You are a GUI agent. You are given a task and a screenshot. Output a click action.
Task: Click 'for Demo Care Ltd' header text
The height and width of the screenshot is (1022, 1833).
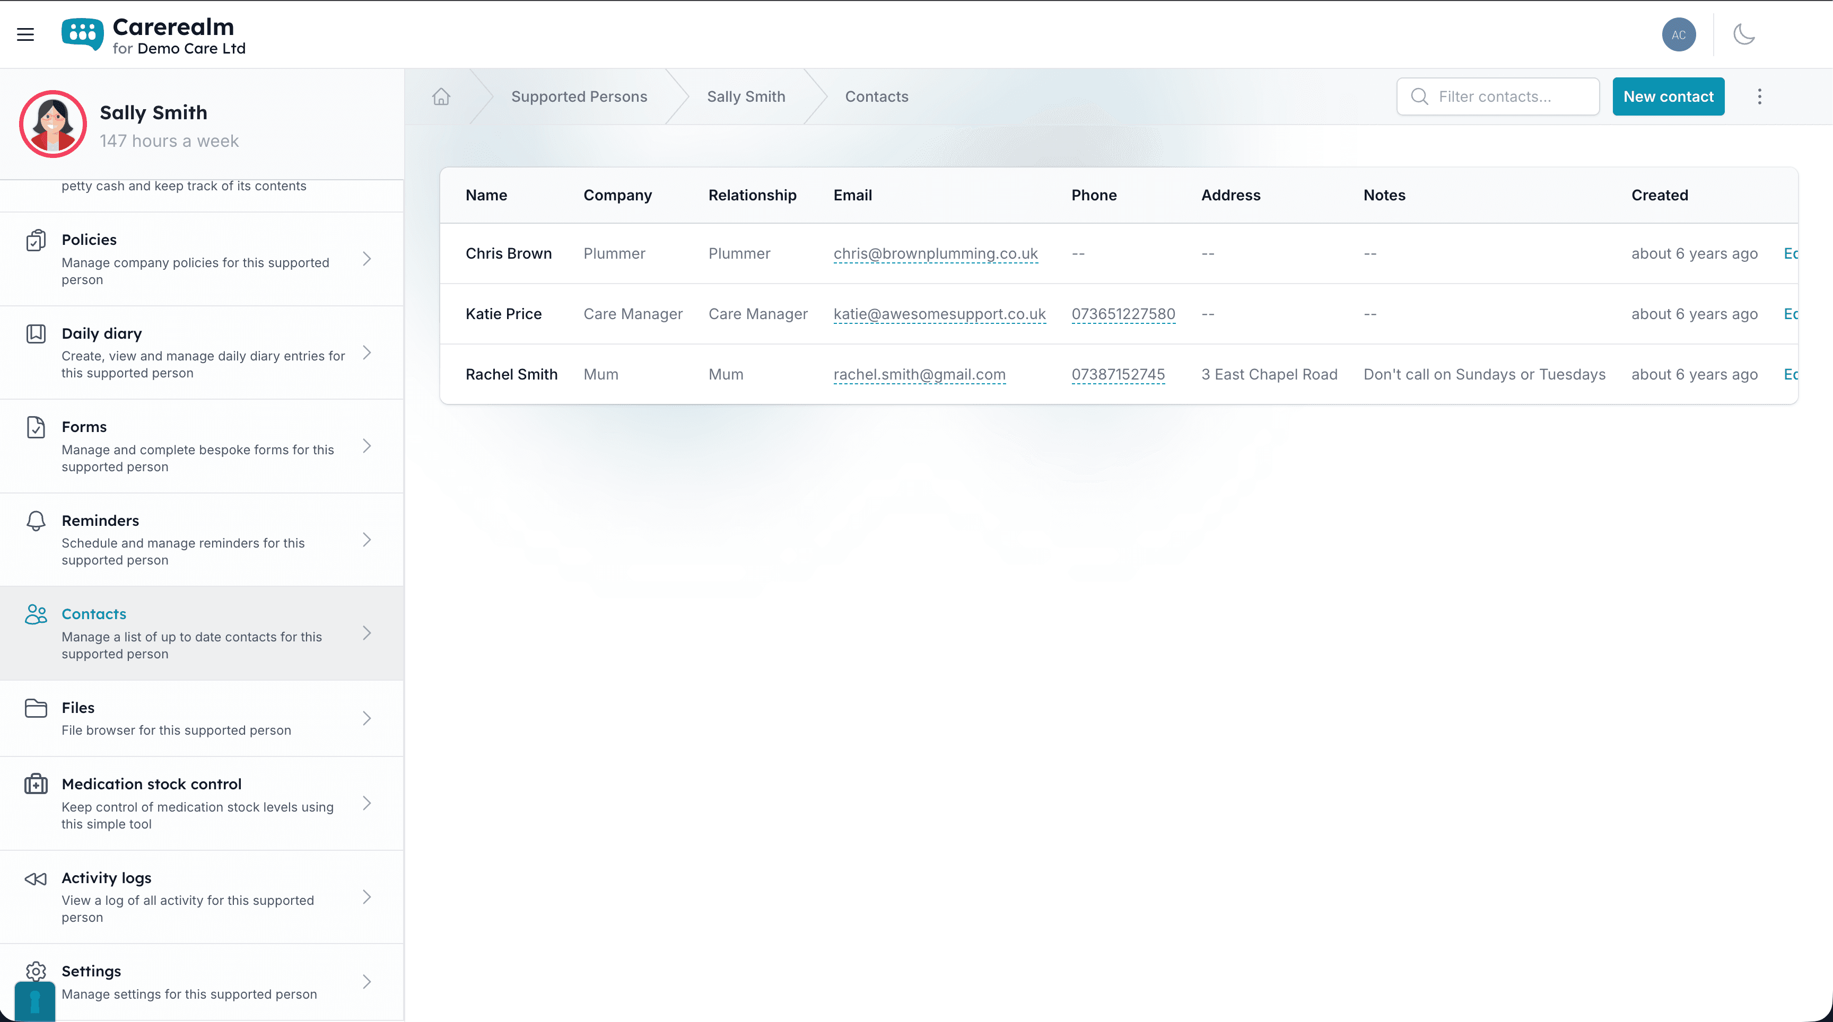(x=179, y=48)
